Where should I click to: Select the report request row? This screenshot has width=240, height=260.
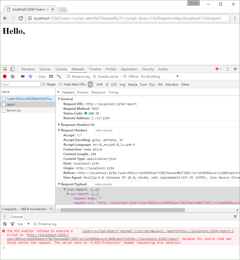28,105
